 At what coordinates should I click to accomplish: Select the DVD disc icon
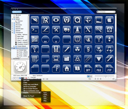(45, 39)
